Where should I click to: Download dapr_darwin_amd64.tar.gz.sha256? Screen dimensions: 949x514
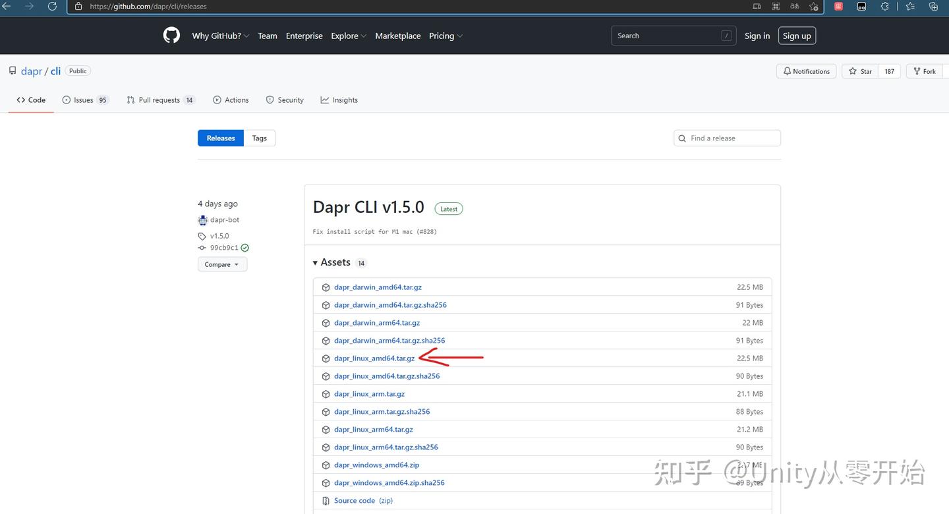click(390, 305)
